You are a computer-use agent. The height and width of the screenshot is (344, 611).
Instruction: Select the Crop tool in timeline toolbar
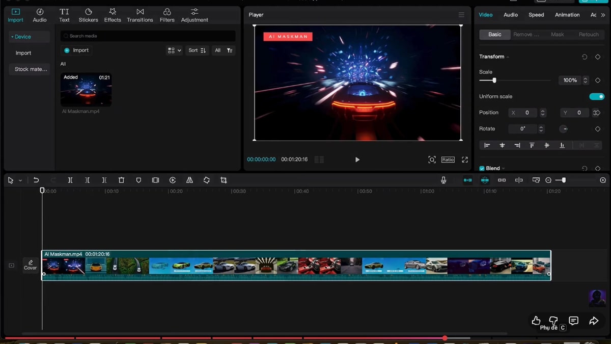click(224, 180)
